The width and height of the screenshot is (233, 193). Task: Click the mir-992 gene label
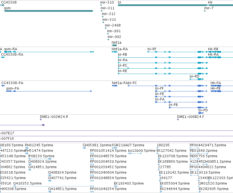click(114, 37)
